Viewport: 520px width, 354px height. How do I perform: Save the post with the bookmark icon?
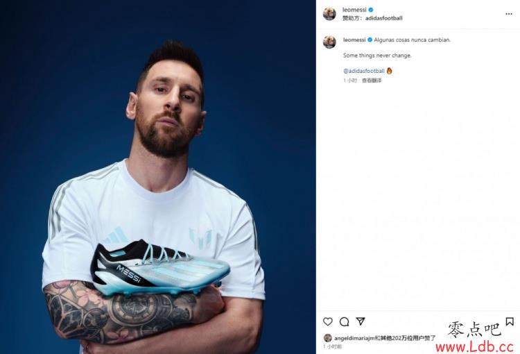point(510,321)
